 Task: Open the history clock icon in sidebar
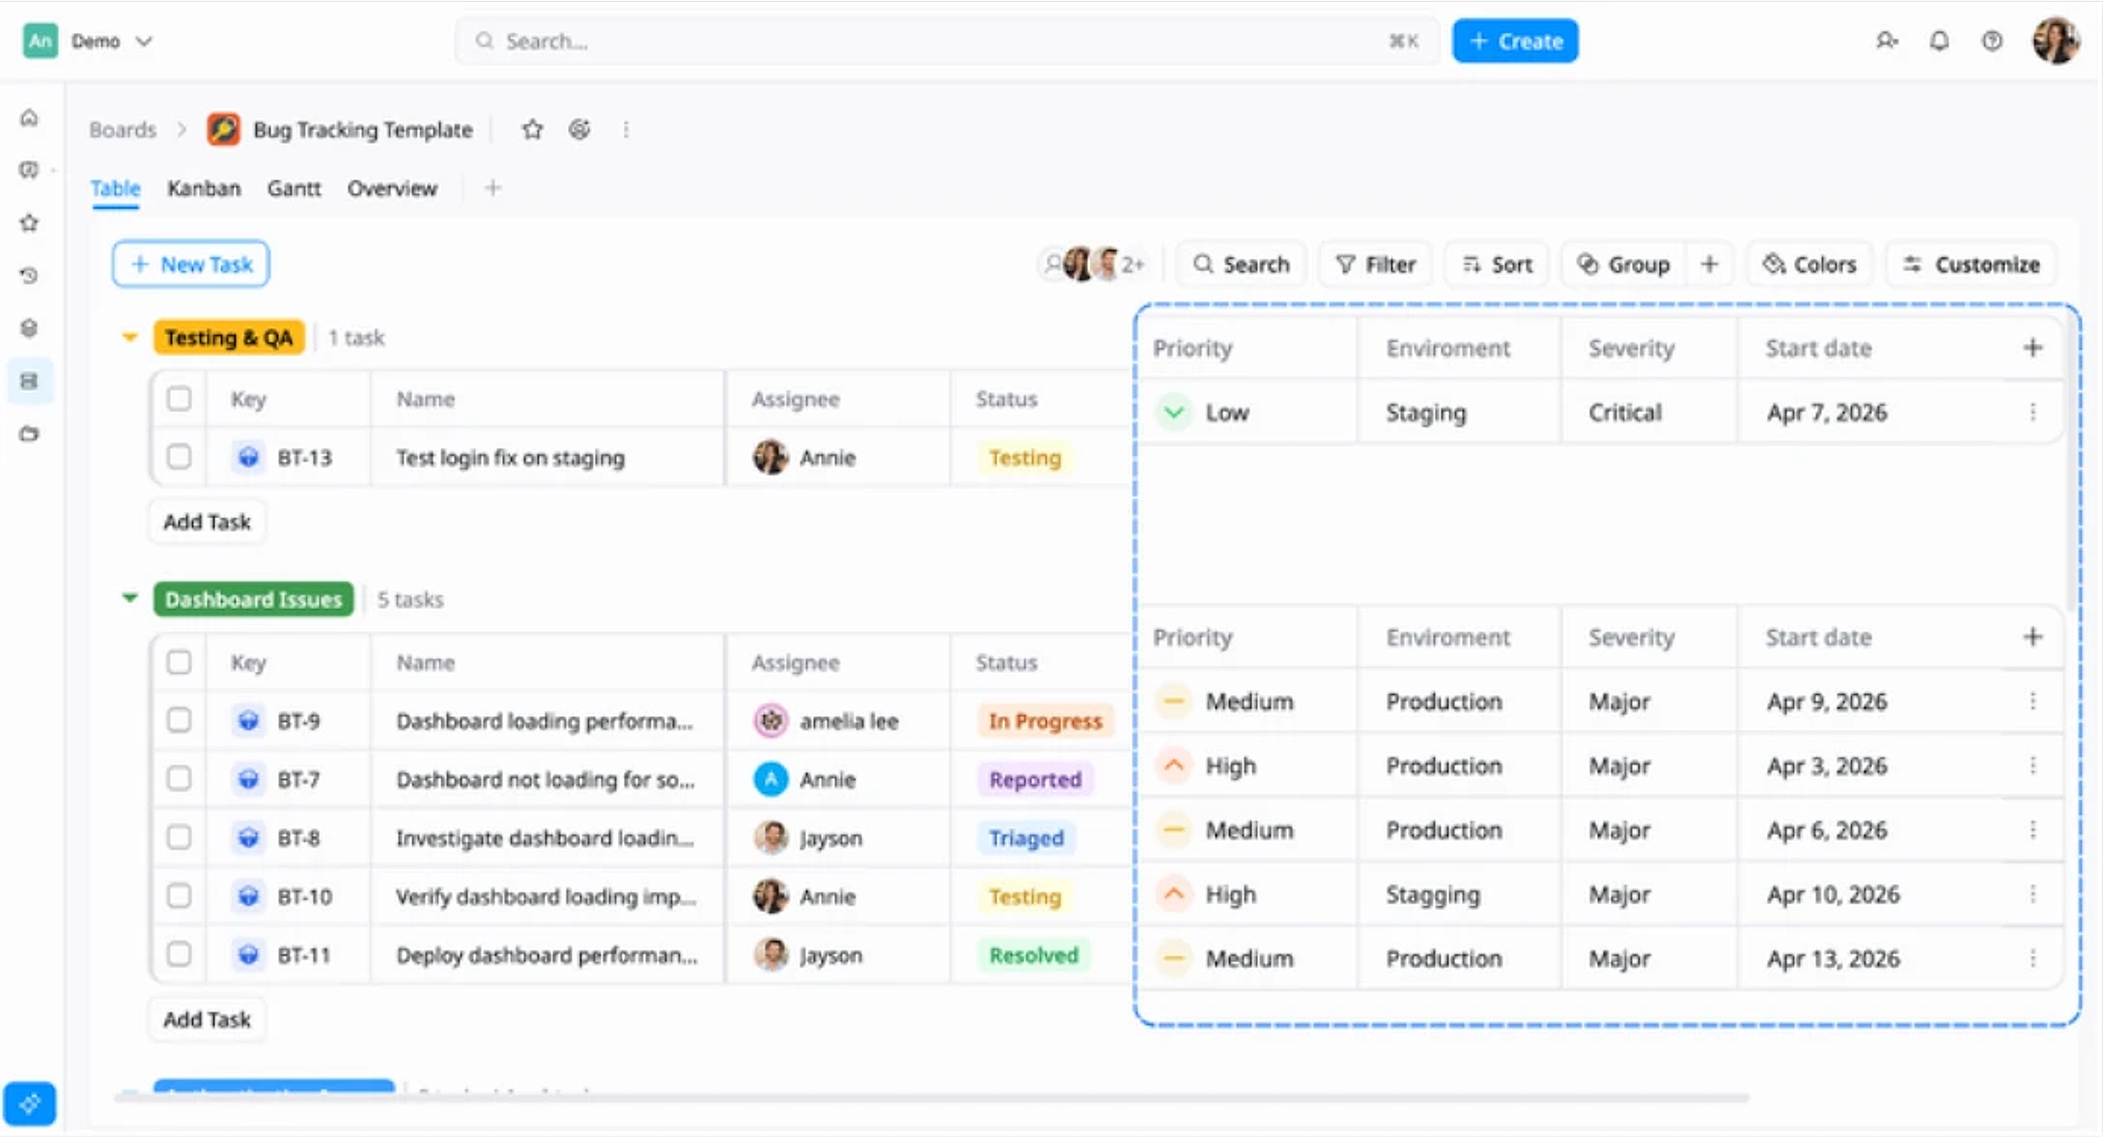coord(29,276)
